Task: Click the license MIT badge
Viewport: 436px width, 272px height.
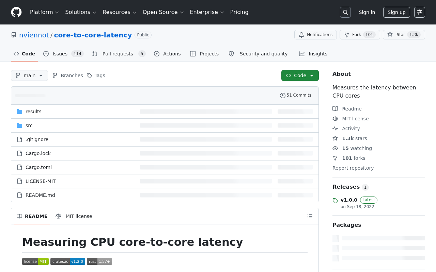Action: click(x=35, y=261)
